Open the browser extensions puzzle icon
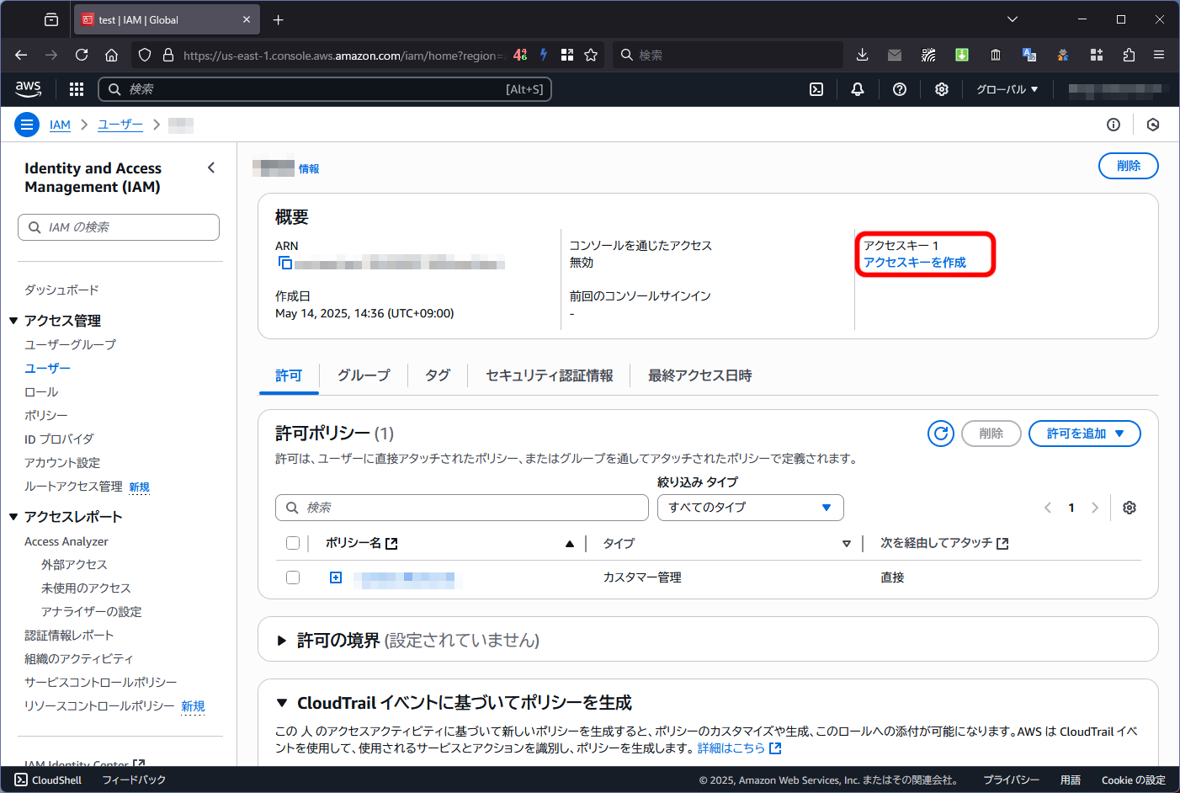This screenshot has width=1180, height=793. (1129, 55)
